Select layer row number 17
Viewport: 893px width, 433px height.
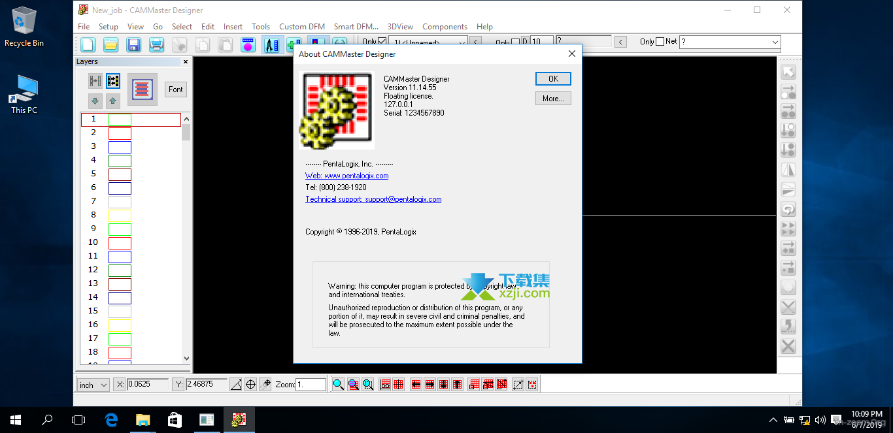[x=131, y=338]
